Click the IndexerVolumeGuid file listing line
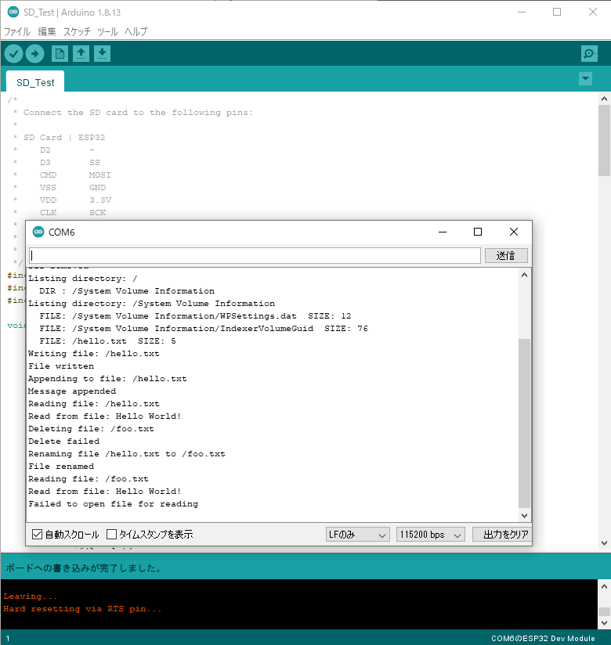 click(204, 329)
